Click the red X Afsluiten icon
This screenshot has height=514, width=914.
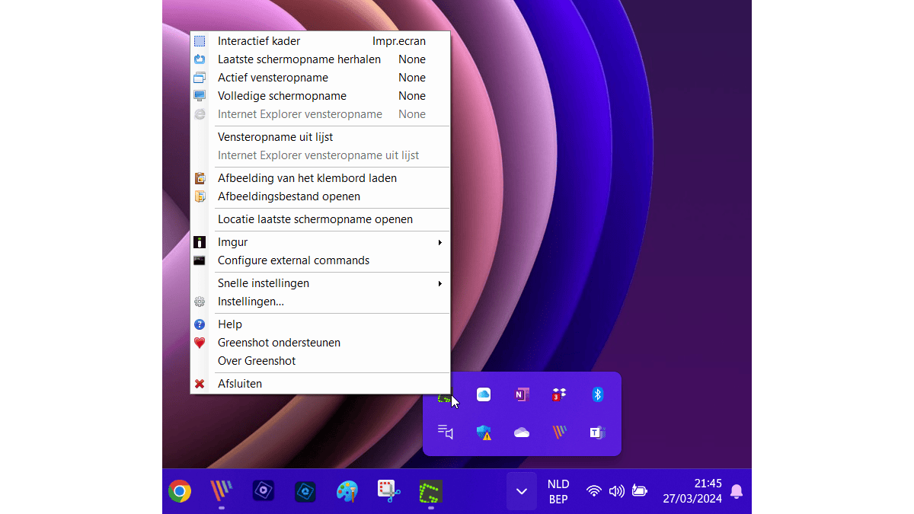coord(200,384)
